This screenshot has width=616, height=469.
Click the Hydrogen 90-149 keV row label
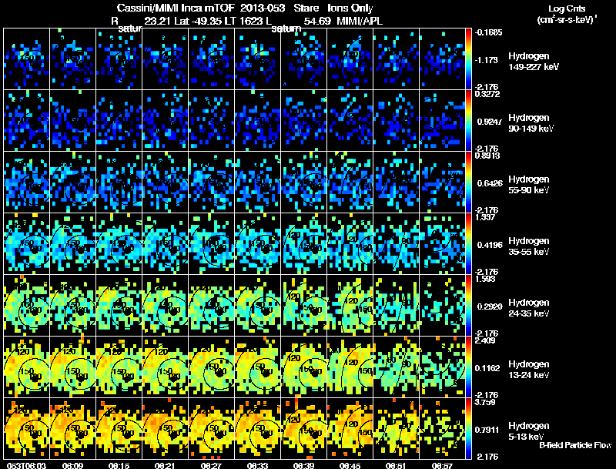[x=531, y=123]
